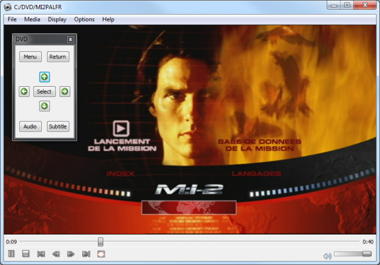Image resolution: width=380 pixels, height=265 pixels.
Task: Click the total time 0:40 label
Action: (368, 242)
